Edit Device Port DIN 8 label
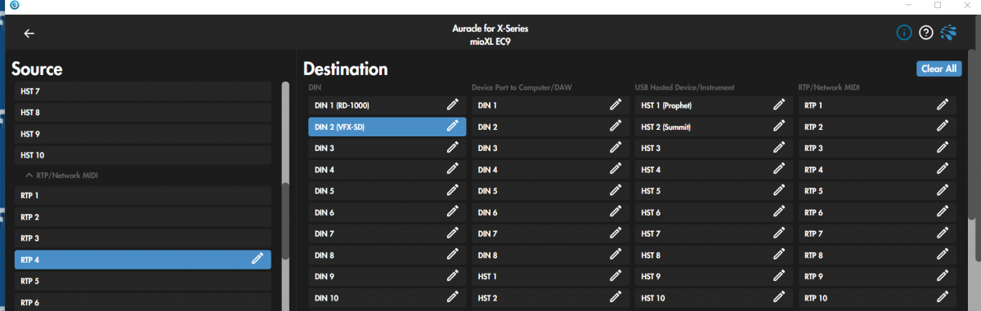 pos(616,255)
